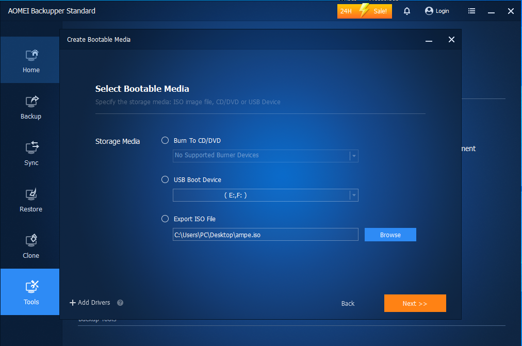Close the Create Bootable Media dialog

click(451, 40)
